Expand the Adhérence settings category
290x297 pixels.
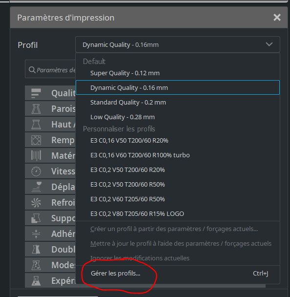click(50, 233)
